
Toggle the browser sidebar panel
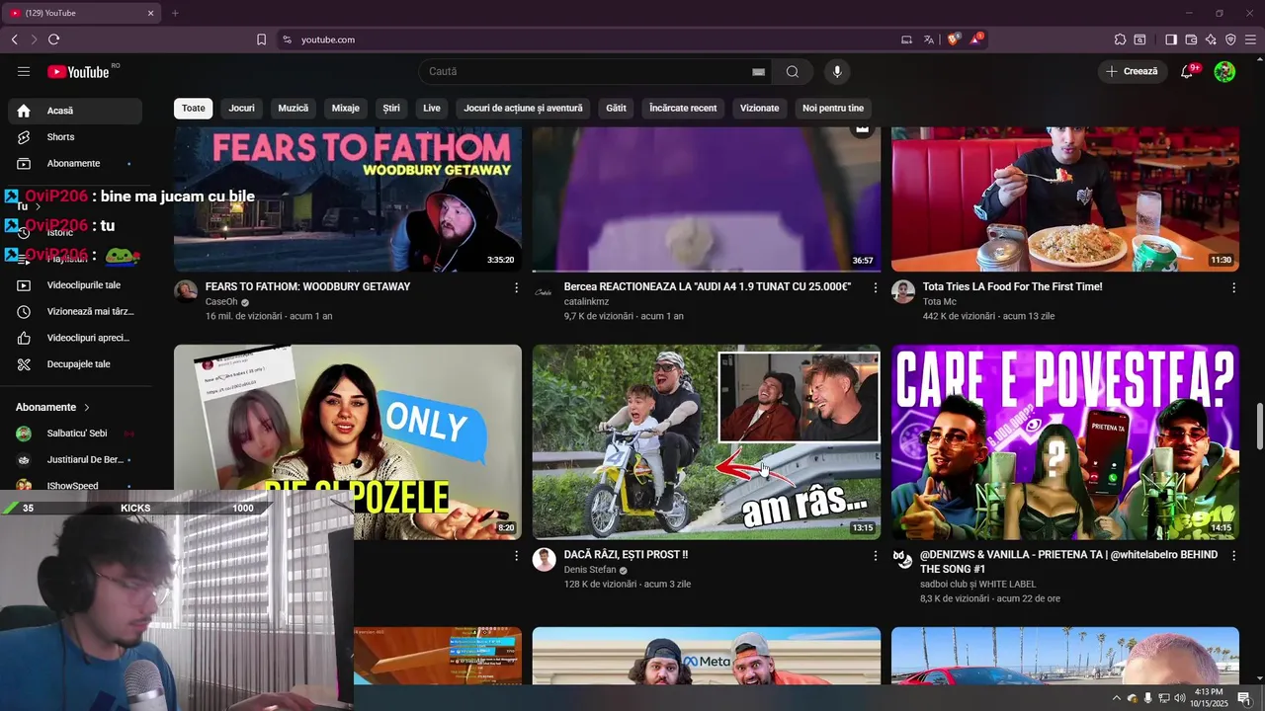tap(1171, 39)
